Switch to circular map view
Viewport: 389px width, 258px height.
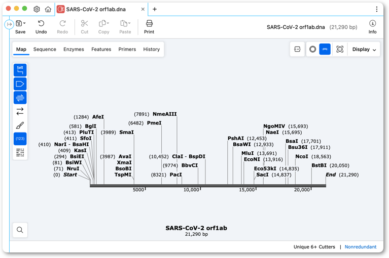(312, 49)
